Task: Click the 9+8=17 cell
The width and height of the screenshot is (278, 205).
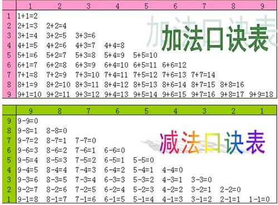Action: 232,94
